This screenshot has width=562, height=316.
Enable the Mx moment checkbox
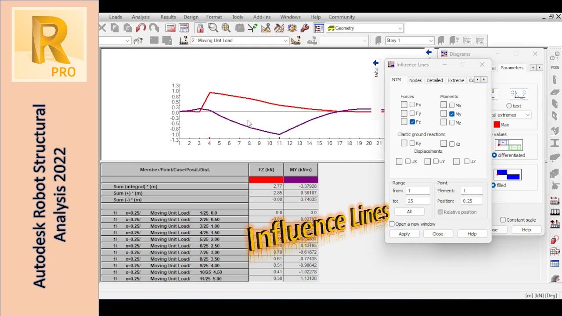452,105
